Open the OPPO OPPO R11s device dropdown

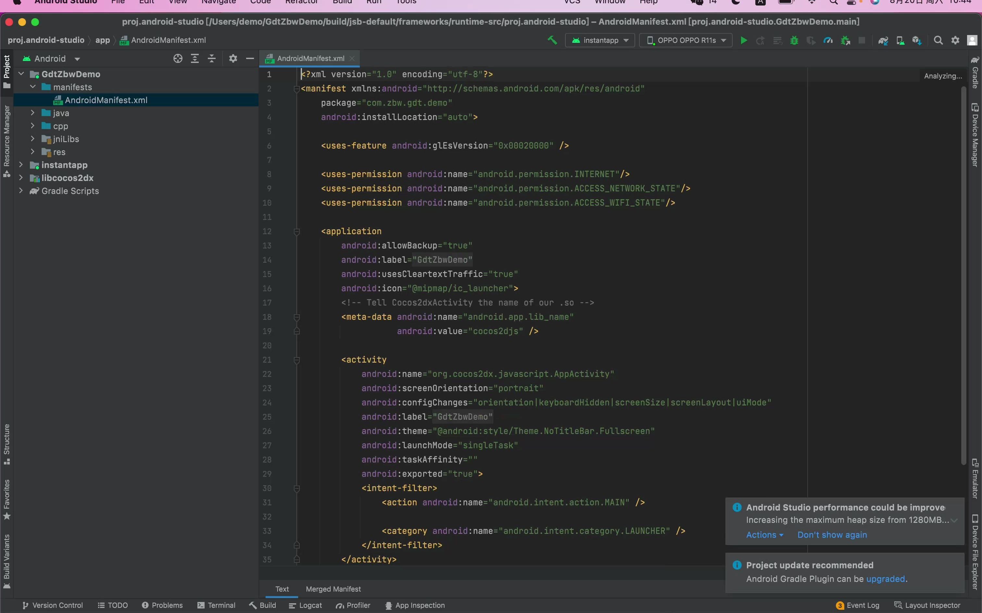click(686, 40)
